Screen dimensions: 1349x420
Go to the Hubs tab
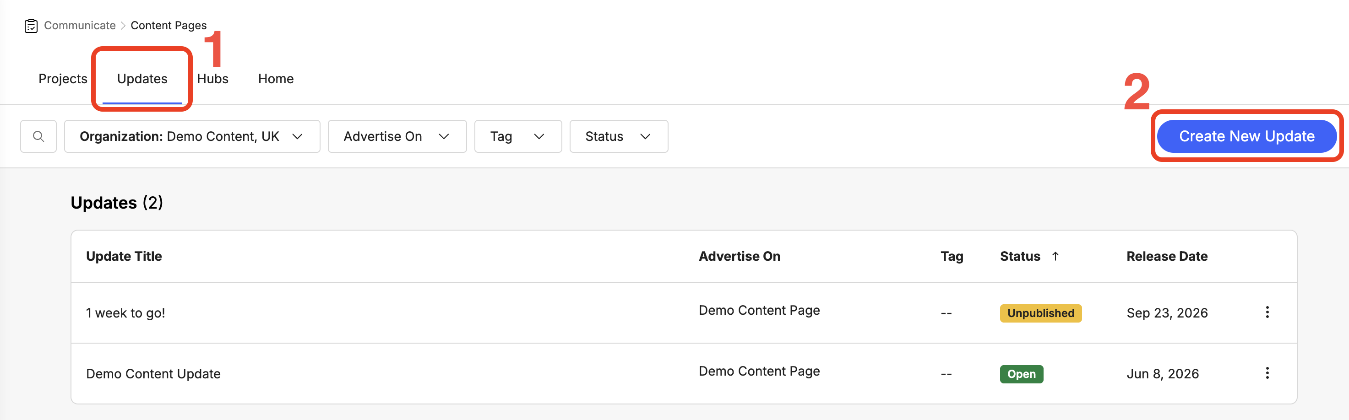coord(212,79)
